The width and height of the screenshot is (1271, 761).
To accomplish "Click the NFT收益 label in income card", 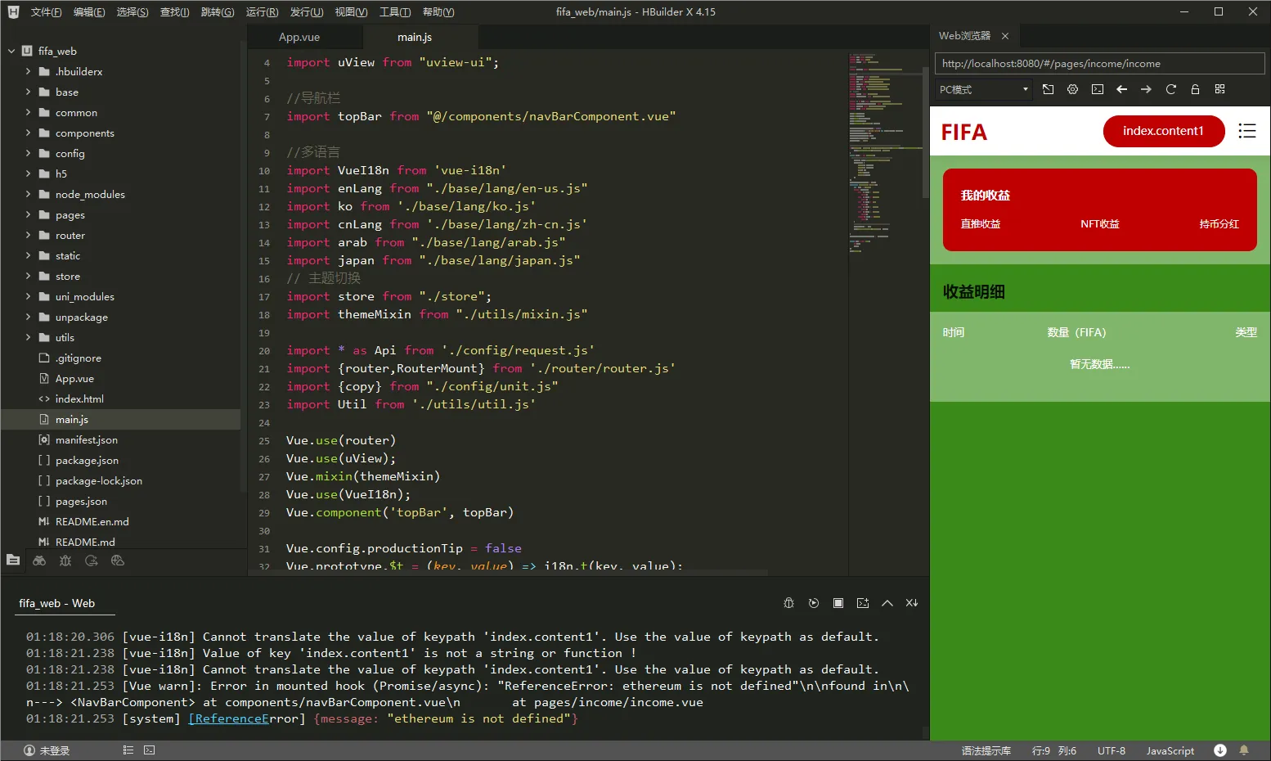I will coord(1100,223).
